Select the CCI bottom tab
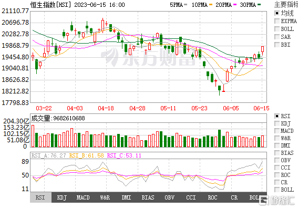The width and height of the screenshot is (298, 209). pos(191,197)
